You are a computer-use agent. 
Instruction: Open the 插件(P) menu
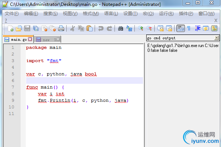click(186, 14)
